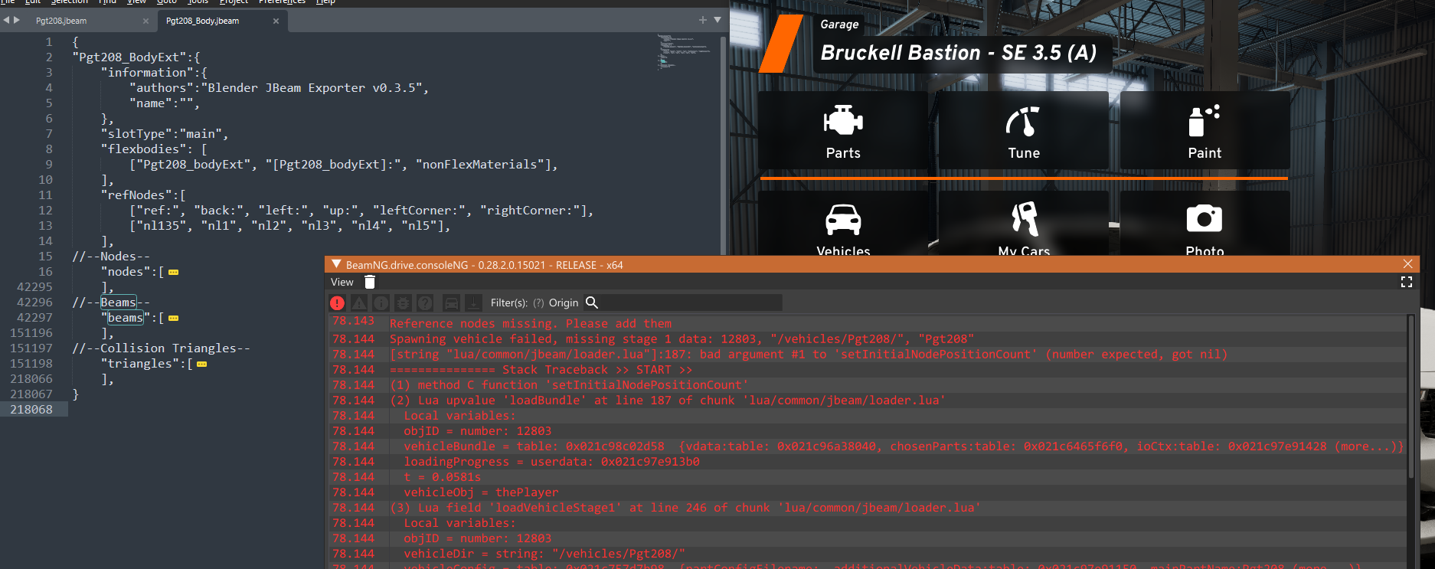The width and height of the screenshot is (1435, 569).
Task: Click the //--Collision Triangles-- comment
Action: click(x=162, y=348)
